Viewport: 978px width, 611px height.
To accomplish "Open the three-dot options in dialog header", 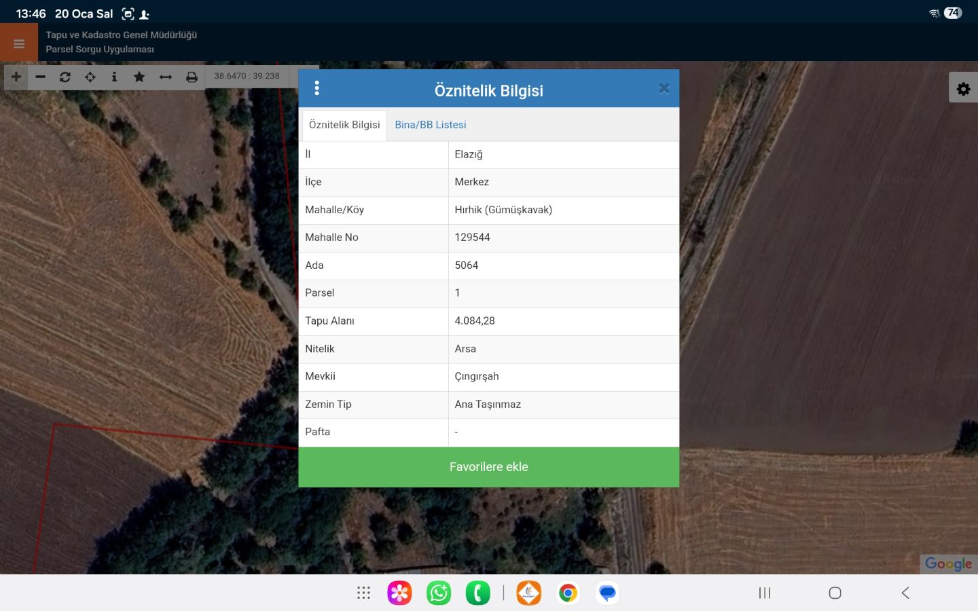I will pos(316,88).
